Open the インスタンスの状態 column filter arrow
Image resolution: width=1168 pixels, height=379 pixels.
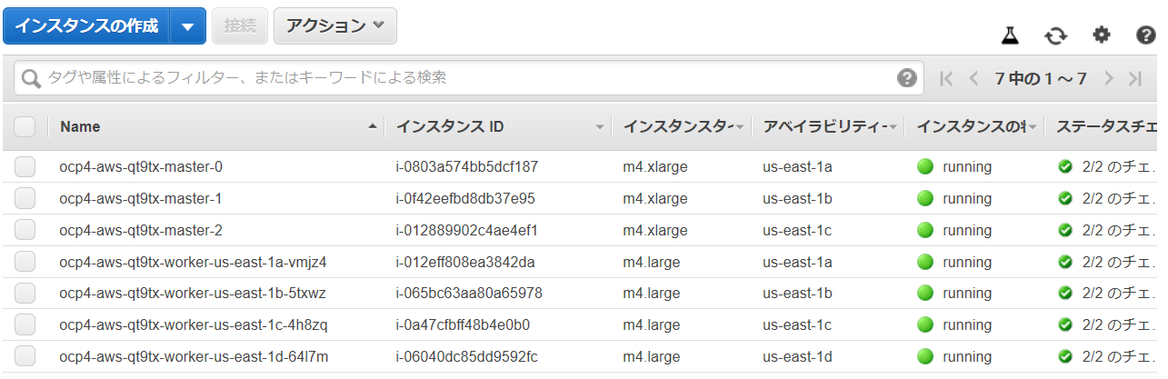click(1033, 127)
